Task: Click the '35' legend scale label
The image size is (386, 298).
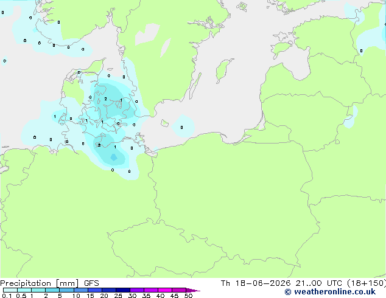Action: [146, 296]
